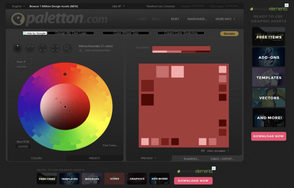The height and width of the screenshot is (188, 294).
Task: Click the My Palette color bar
Action: point(181,49)
